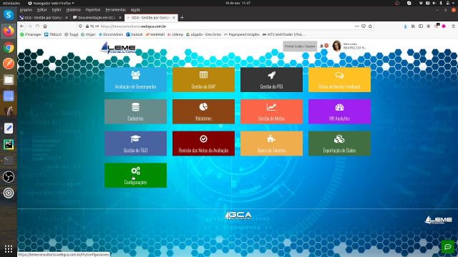Open the Navegador Web Firefox app menu

[51, 3]
